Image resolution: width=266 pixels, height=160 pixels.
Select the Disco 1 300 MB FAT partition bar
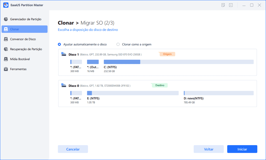(x=76, y=62)
